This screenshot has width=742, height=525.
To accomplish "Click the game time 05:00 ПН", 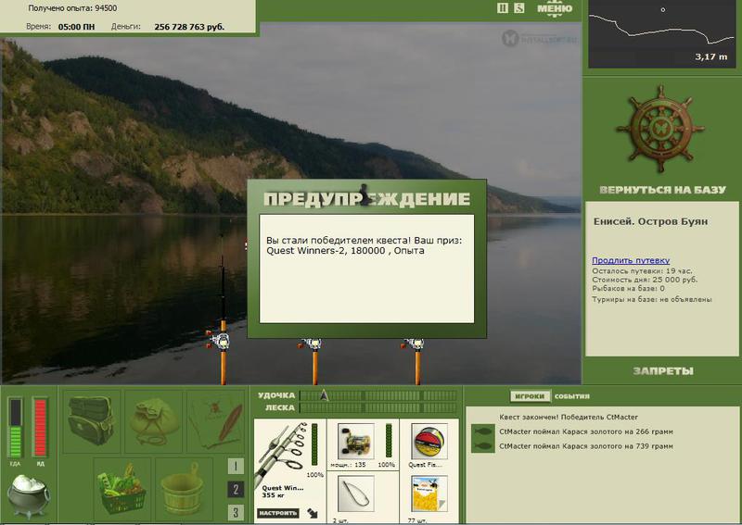I will point(76,27).
